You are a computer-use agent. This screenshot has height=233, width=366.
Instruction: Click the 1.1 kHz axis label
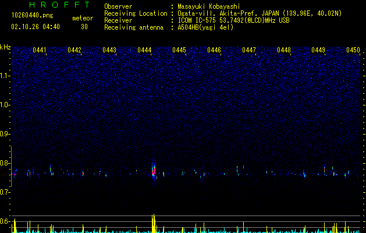5,76
